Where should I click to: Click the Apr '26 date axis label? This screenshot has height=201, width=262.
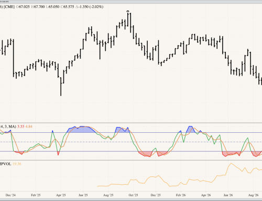pos(206,195)
